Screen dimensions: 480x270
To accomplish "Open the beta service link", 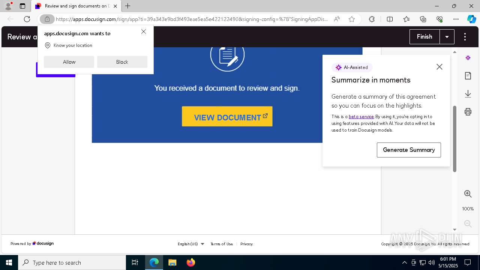I will [361, 117].
